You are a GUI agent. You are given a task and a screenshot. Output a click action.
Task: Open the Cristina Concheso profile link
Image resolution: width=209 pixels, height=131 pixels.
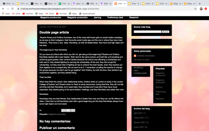[x=146, y=56]
